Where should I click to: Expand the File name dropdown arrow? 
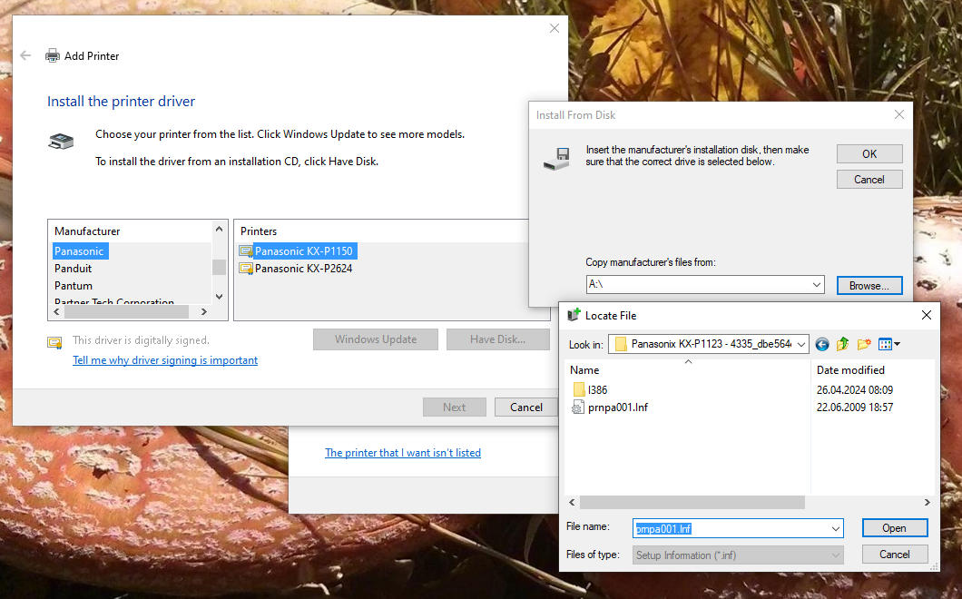tap(836, 528)
